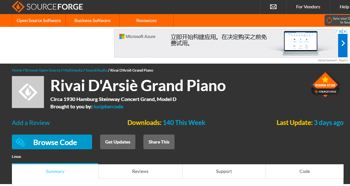Open the Resources menu
The width and height of the screenshot is (350, 186).
point(146,20)
